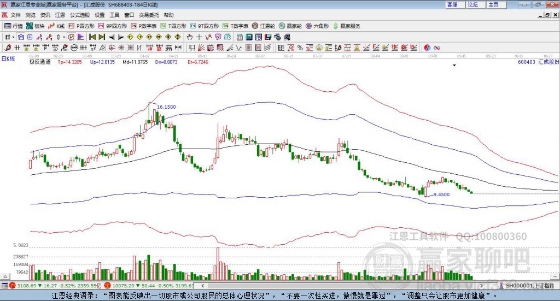Open the 行情 quotes view
The height and width of the screenshot is (301, 560).
[x=13, y=26]
